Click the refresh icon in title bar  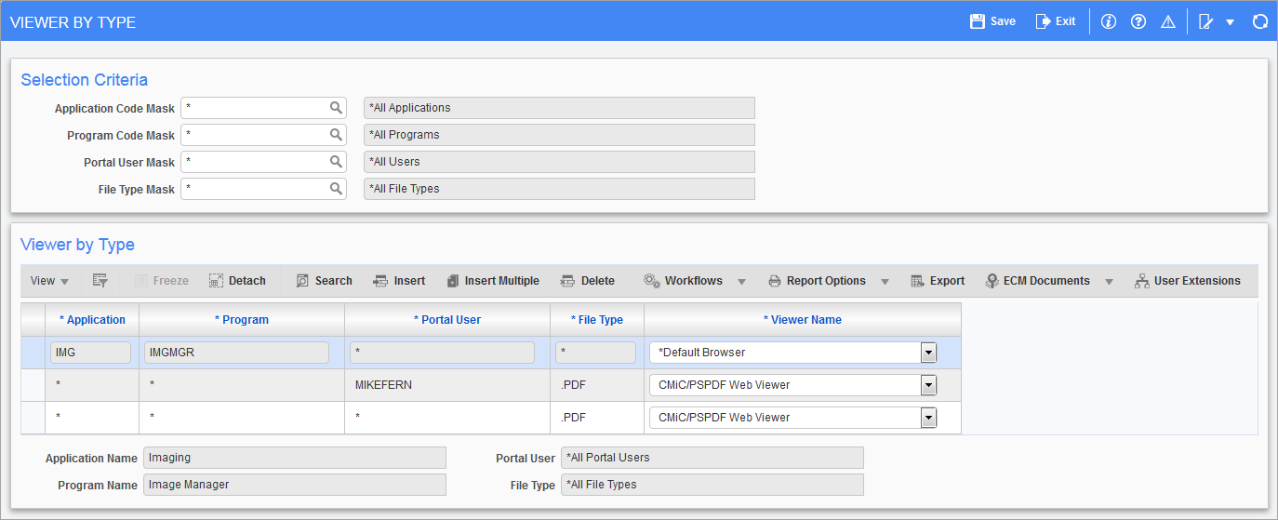click(1260, 21)
